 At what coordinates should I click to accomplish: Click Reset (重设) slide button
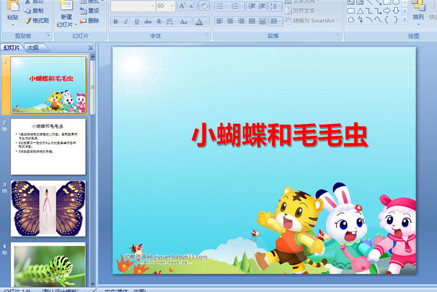click(x=90, y=10)
